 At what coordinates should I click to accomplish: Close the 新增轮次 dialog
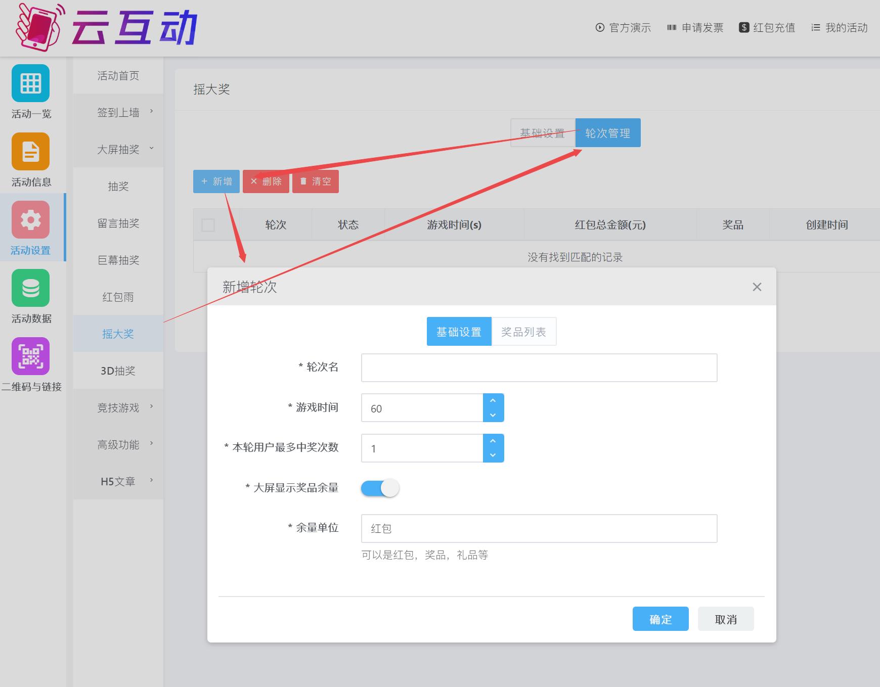point(757,287)
